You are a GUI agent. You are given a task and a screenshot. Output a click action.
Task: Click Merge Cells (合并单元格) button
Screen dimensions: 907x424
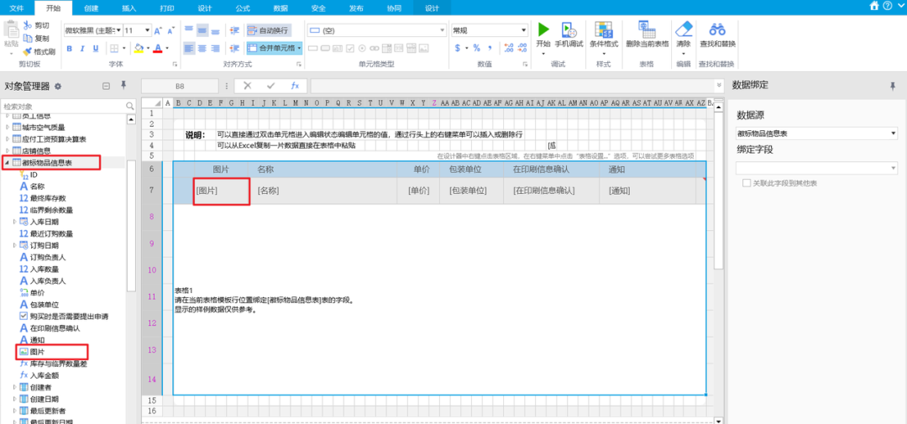coord(272,48)
